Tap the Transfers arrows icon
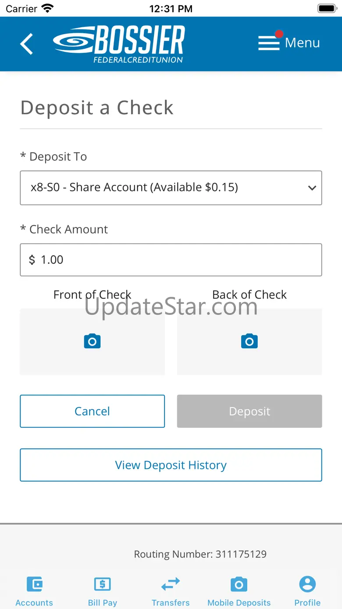Image resolution: width=342 pixels, height=609 pixels. point(171,584)
